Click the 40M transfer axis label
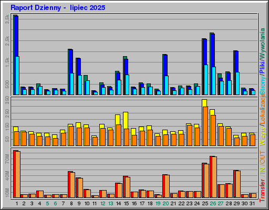 [7, 176]
